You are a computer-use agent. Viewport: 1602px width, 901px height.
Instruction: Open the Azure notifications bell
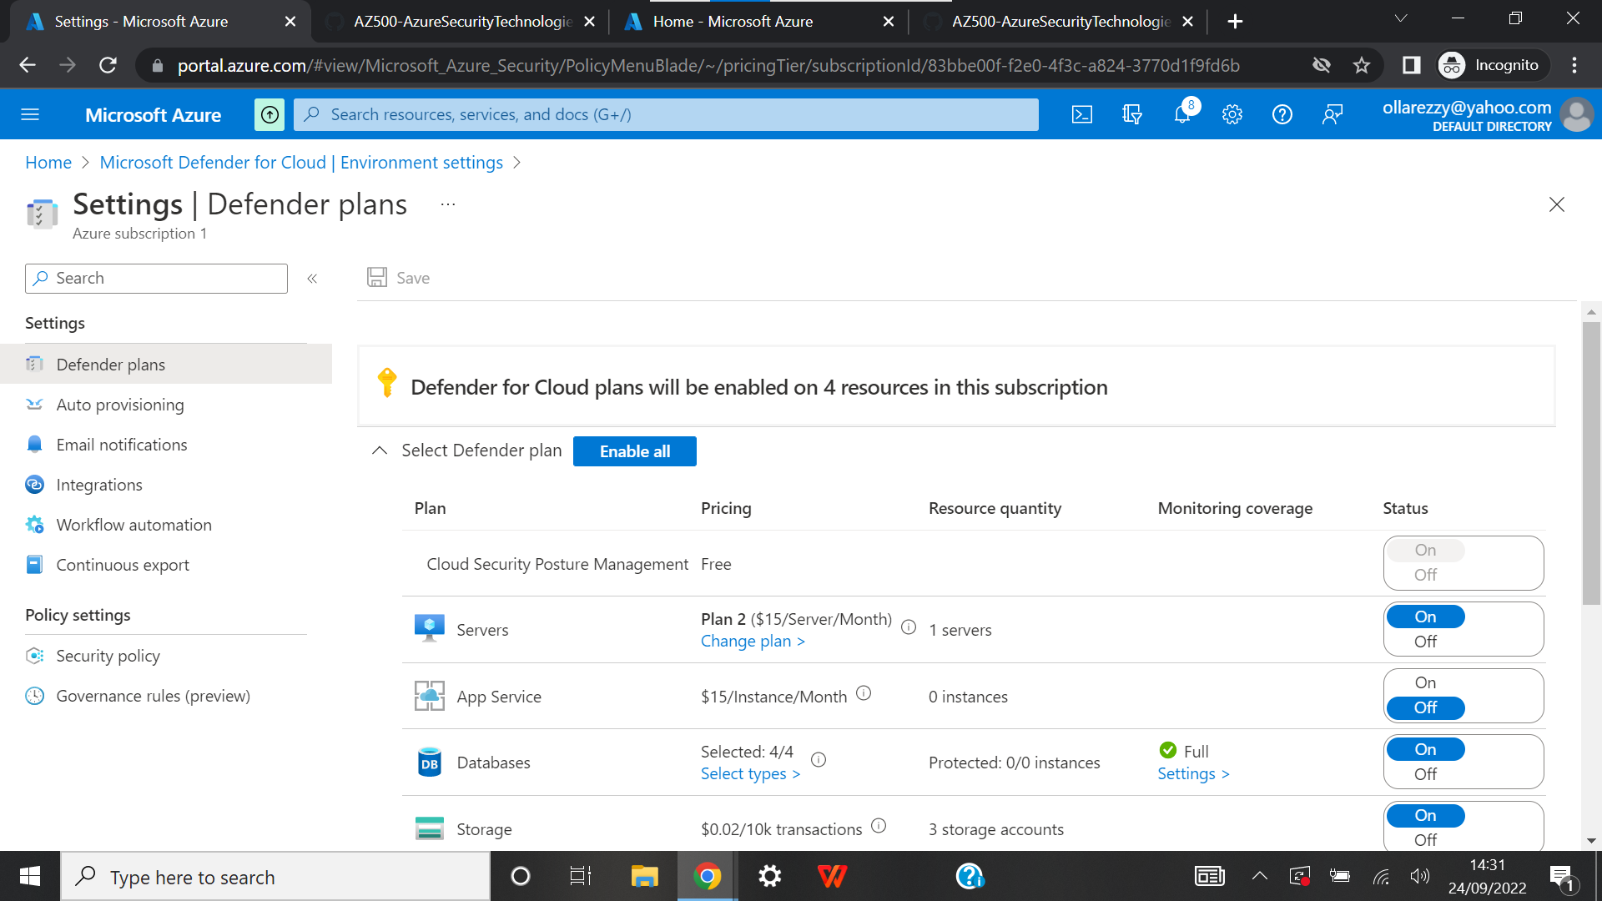[x=1181, y=114]
